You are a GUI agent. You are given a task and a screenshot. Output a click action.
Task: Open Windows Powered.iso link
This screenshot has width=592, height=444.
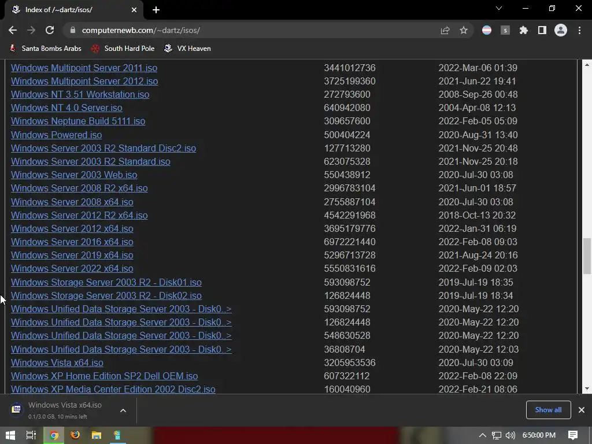(x=56, y=135)
